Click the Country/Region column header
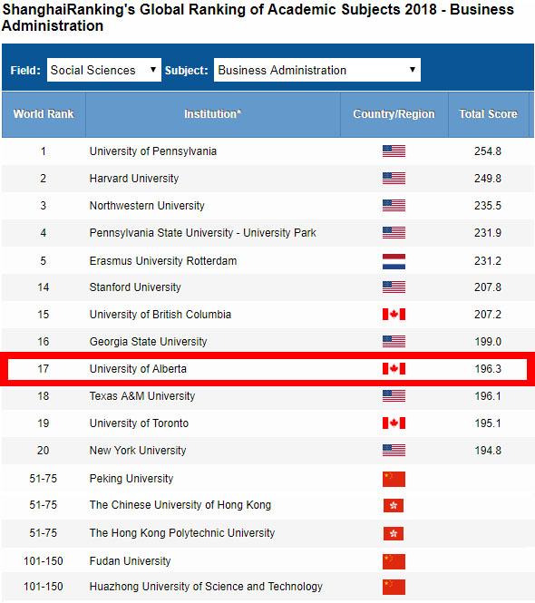Screen dimensions: 535x603 pyautogui.click(x=394, y=114)
